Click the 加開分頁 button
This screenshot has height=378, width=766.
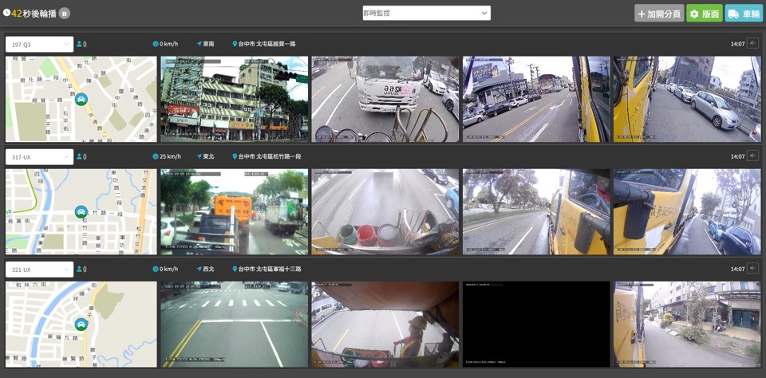pyautogui.click(x=659, y=14)
